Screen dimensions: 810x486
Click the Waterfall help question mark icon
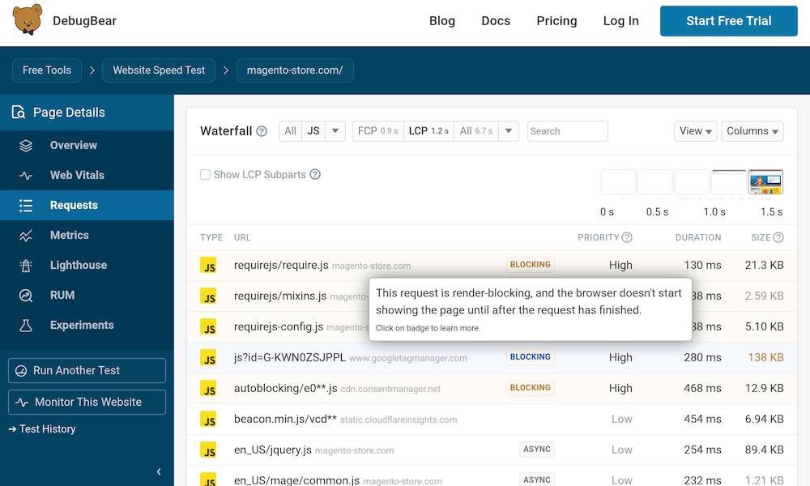click(x=262, y=131)
